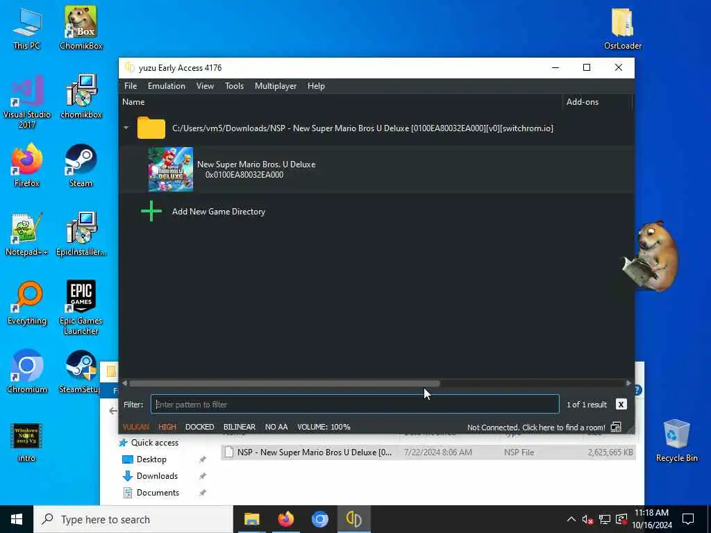Open Firefox from the taskbar
The image size is (711, 533).
(x=285, y=519)
